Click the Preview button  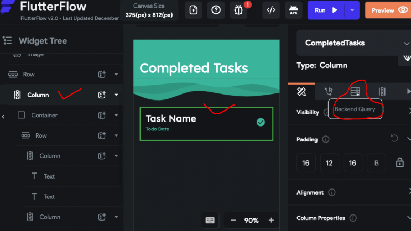tap(388, 10)
